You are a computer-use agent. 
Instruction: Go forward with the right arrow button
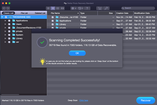point(8,8)
